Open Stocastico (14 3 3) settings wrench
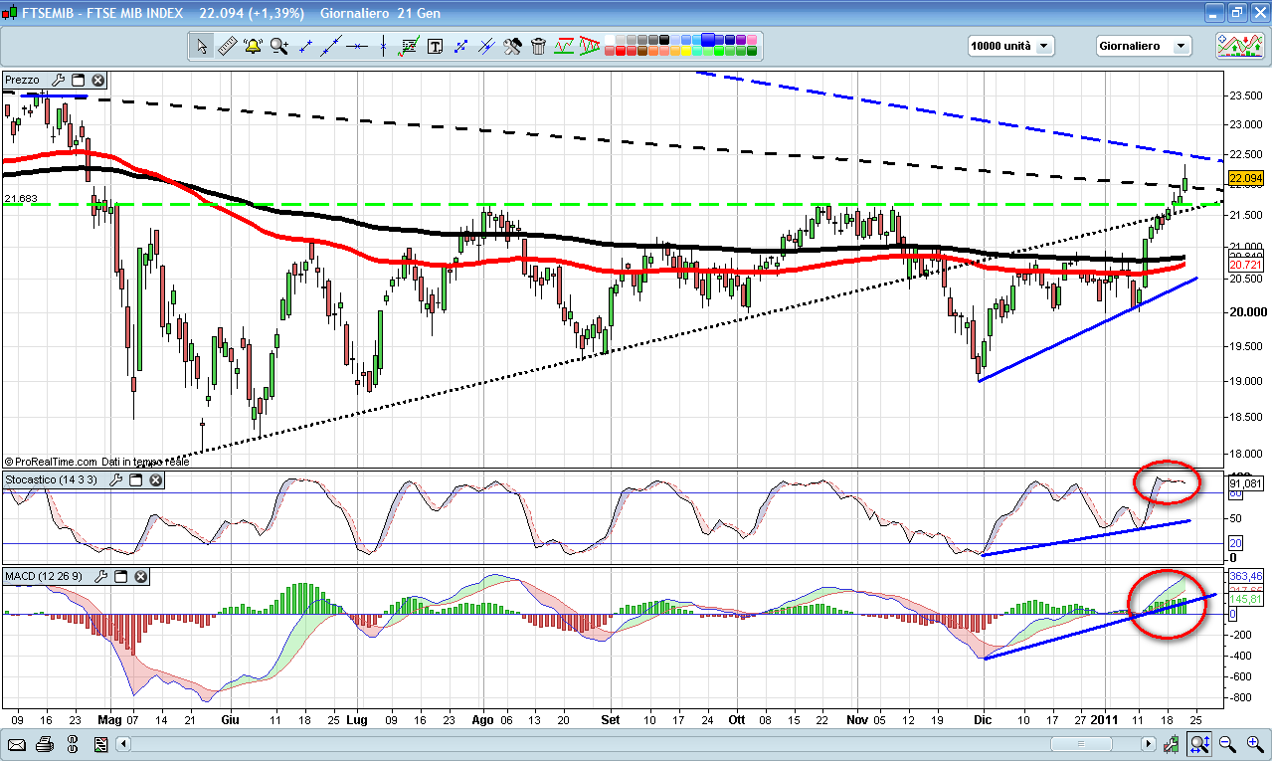This screenshot has height=761, width=1272. coord(114,480)
